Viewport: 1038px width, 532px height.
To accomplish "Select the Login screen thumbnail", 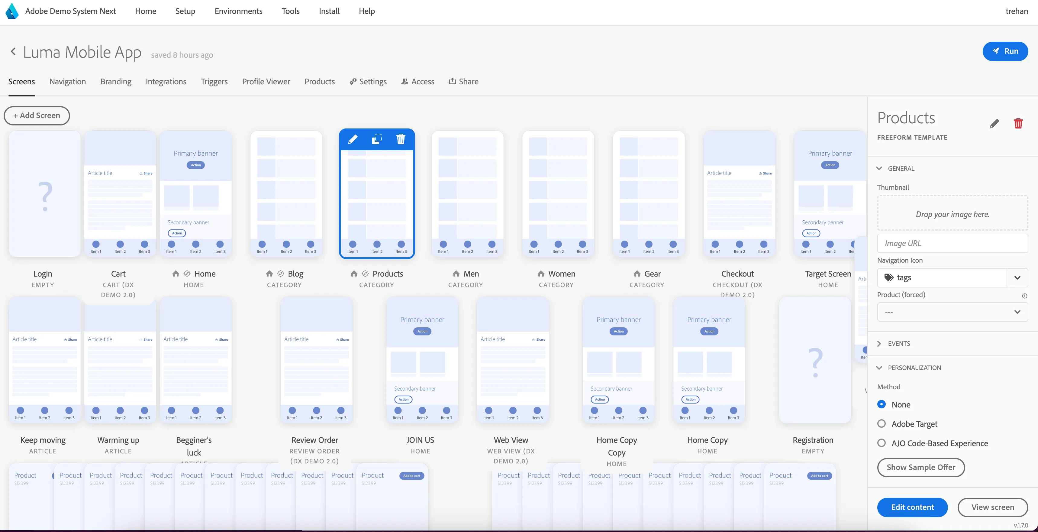I will click(44, 194).
